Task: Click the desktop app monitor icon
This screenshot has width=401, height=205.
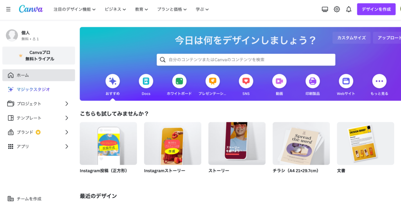Action: click(x=325, y=9)
